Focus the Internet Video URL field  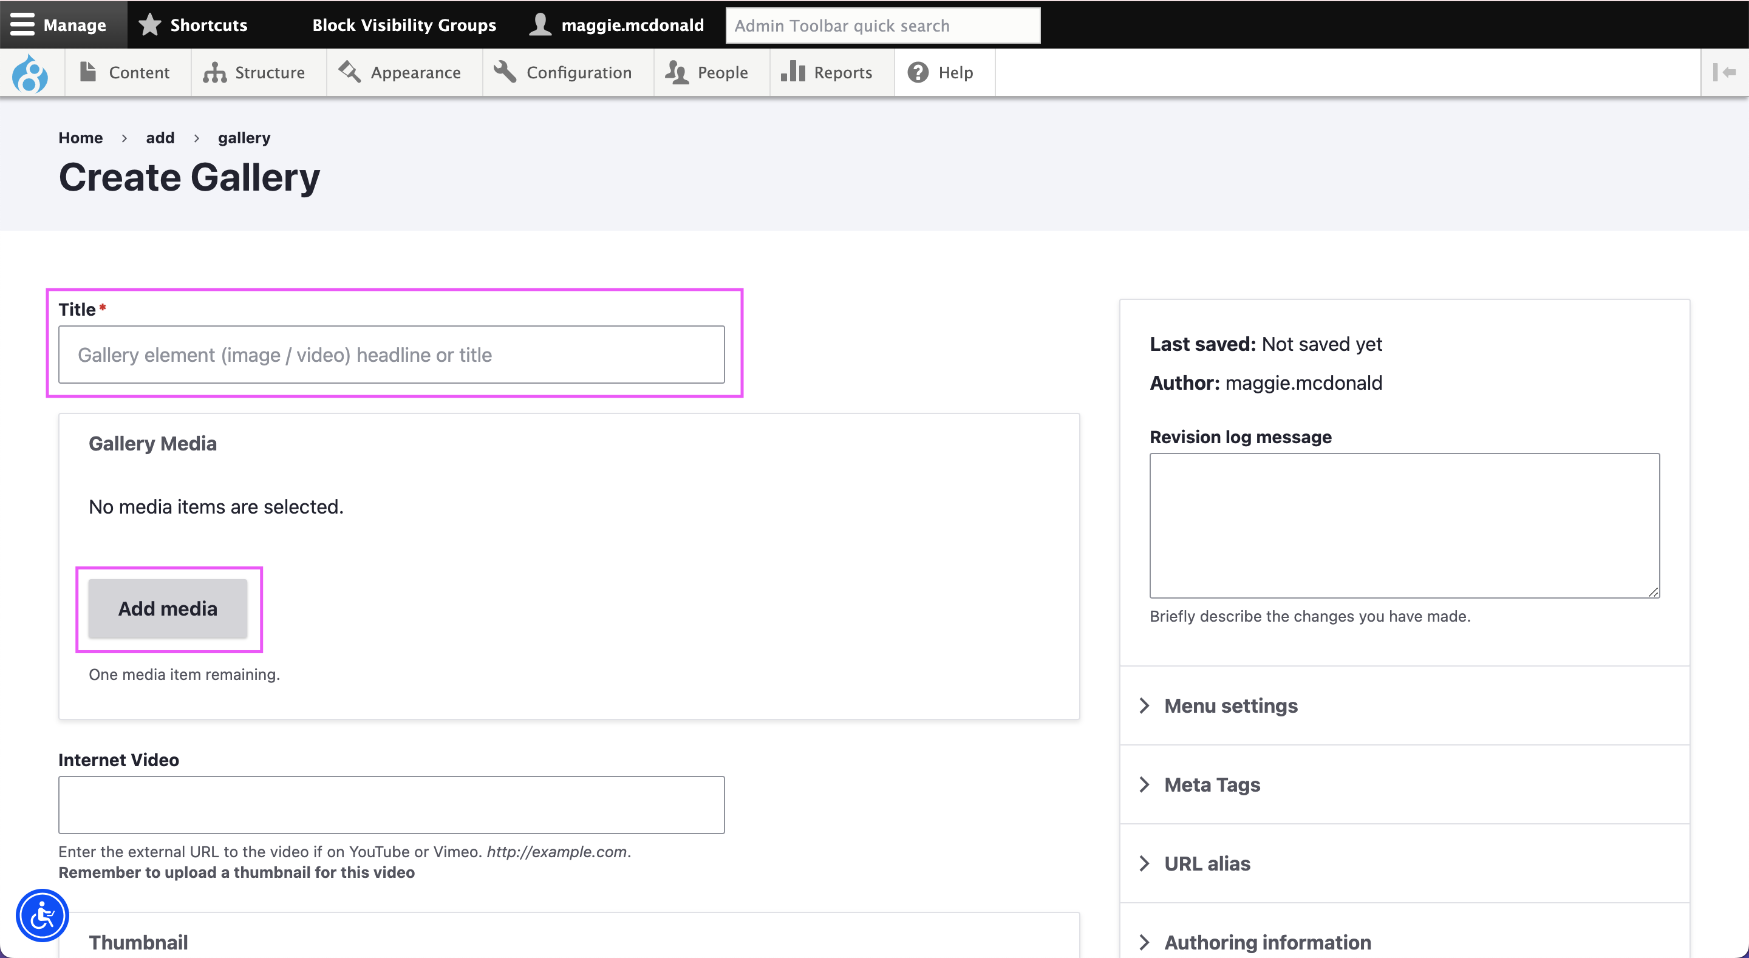[391, 804]
